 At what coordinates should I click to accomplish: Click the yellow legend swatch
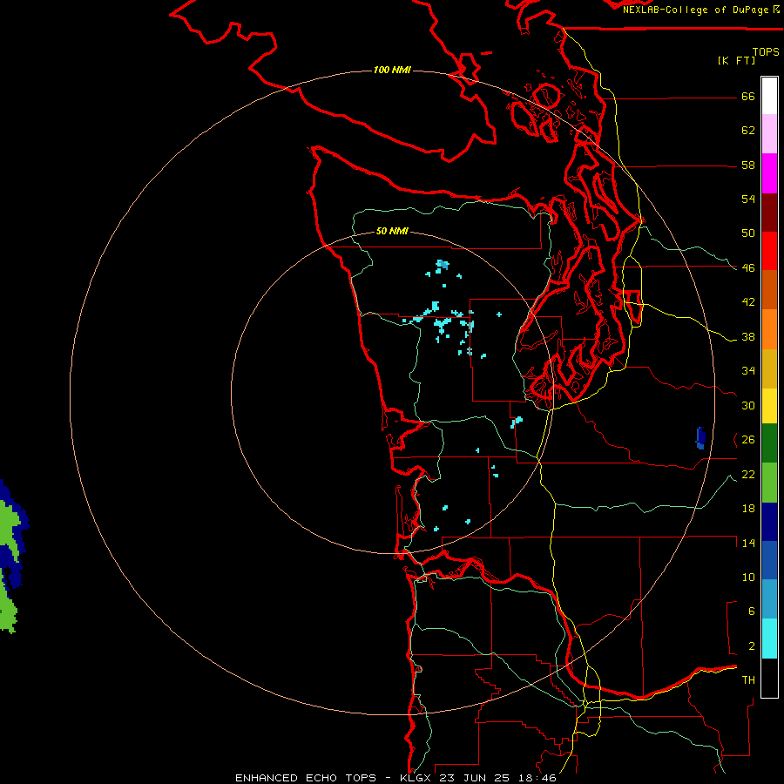point(769,406)
